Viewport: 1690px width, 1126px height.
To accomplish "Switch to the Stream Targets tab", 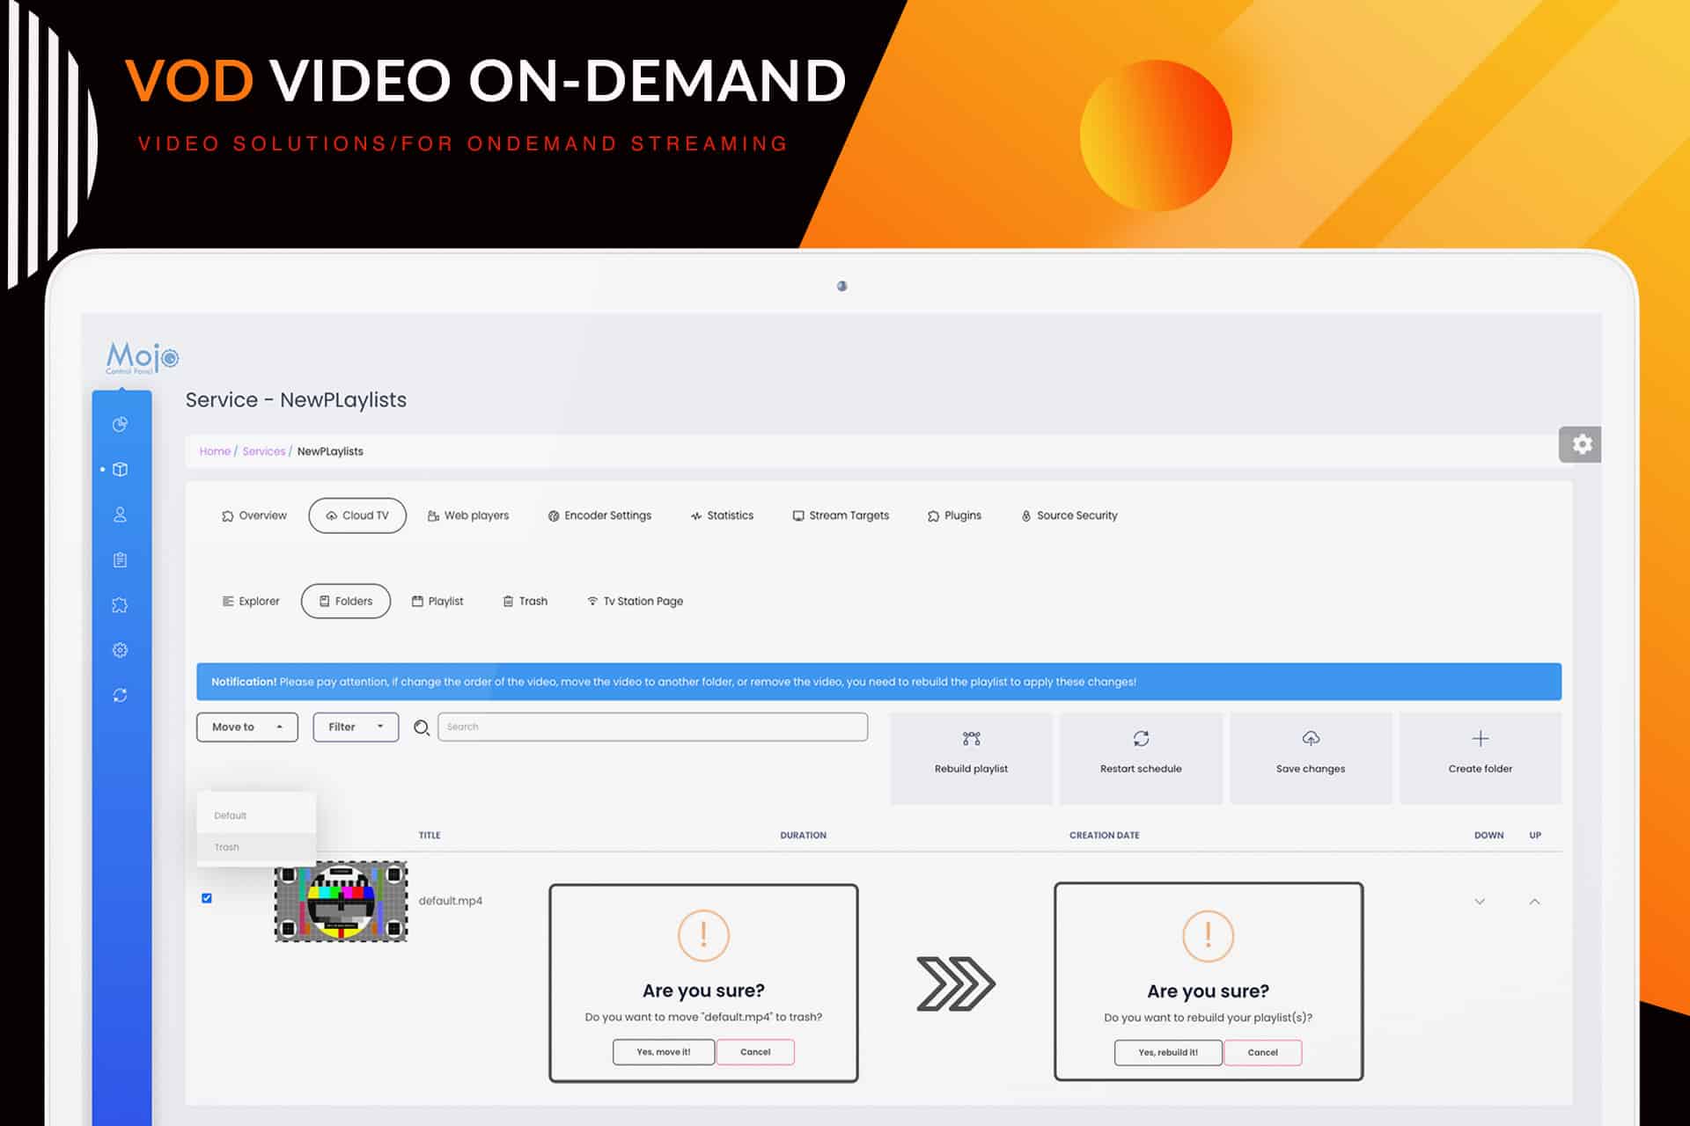I will click(841, 515).
